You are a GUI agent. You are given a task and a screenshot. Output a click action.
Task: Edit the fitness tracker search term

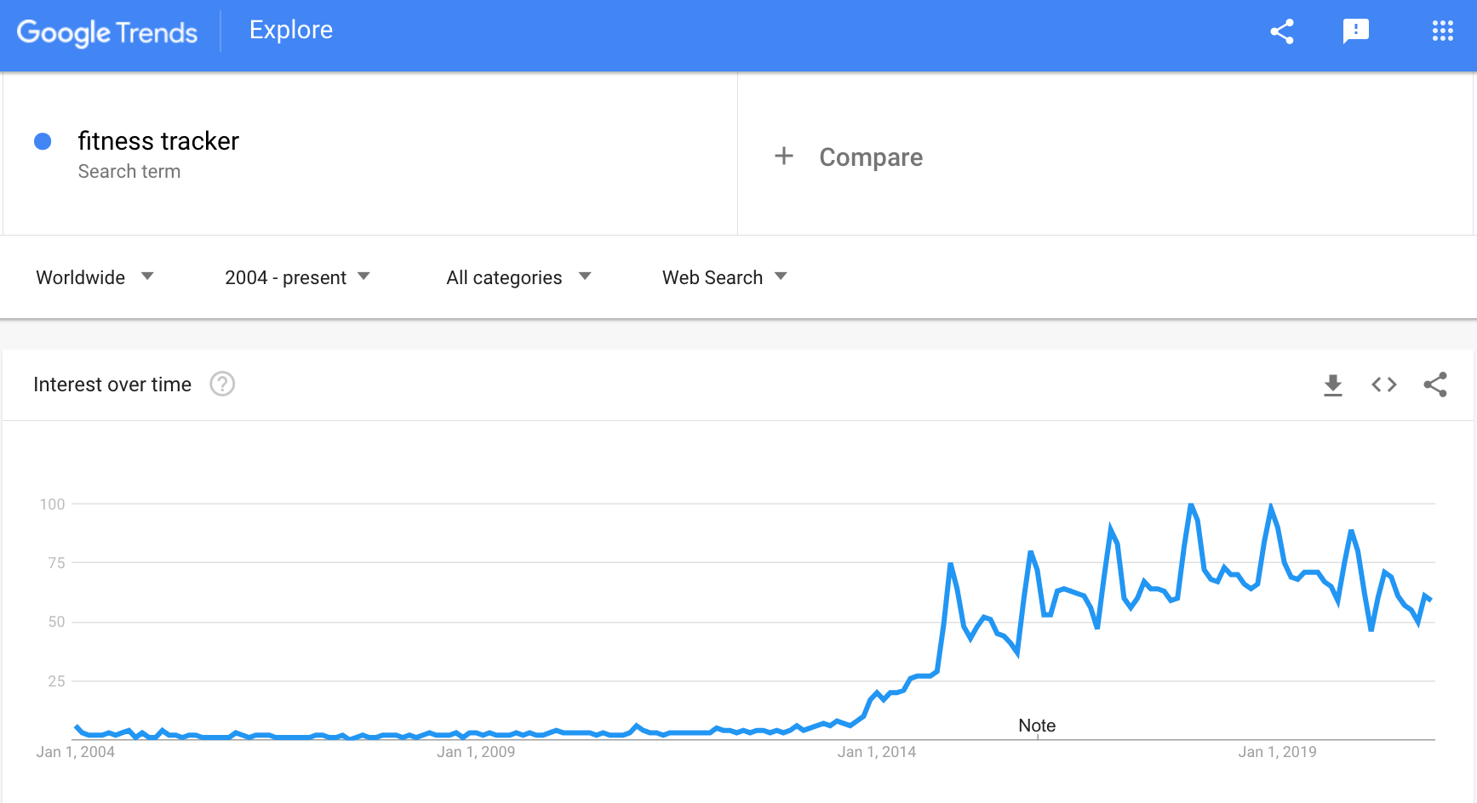click(x=158, y=140)
